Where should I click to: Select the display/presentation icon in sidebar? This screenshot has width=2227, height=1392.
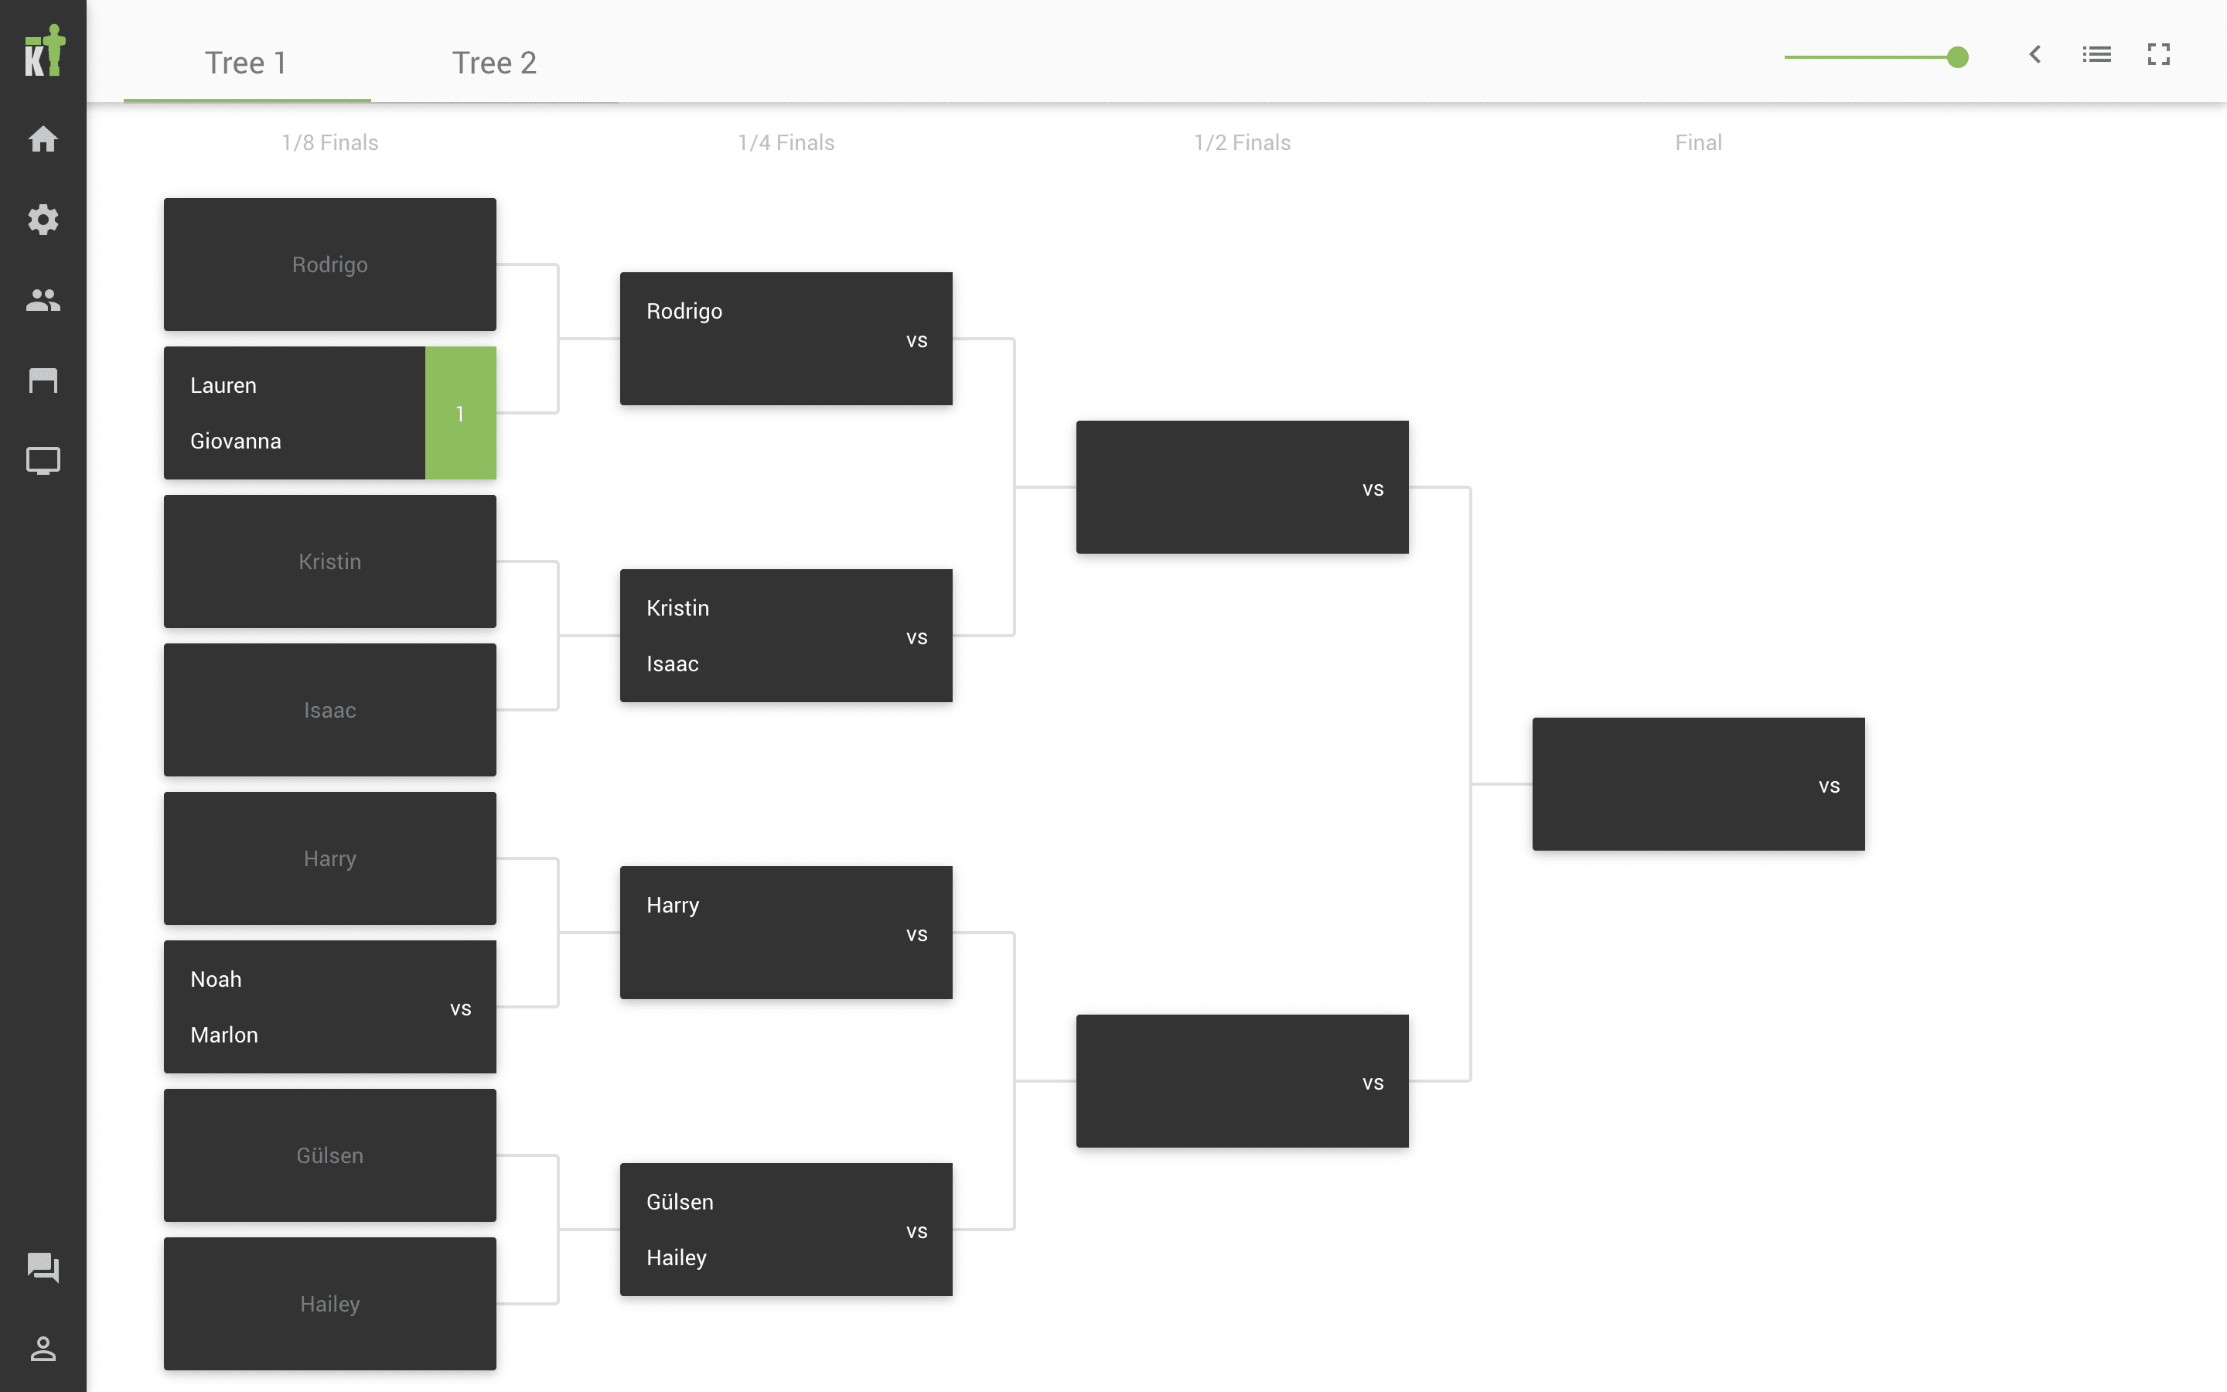coord(43,462)
